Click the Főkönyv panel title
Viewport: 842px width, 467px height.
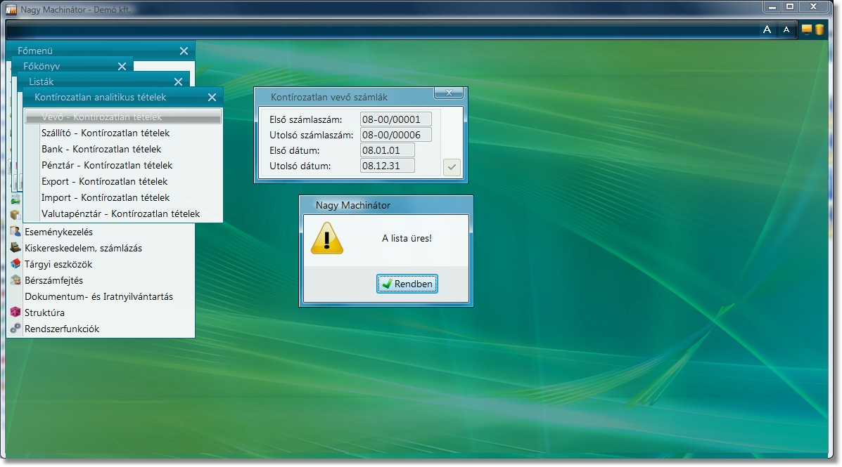[42, 67]
